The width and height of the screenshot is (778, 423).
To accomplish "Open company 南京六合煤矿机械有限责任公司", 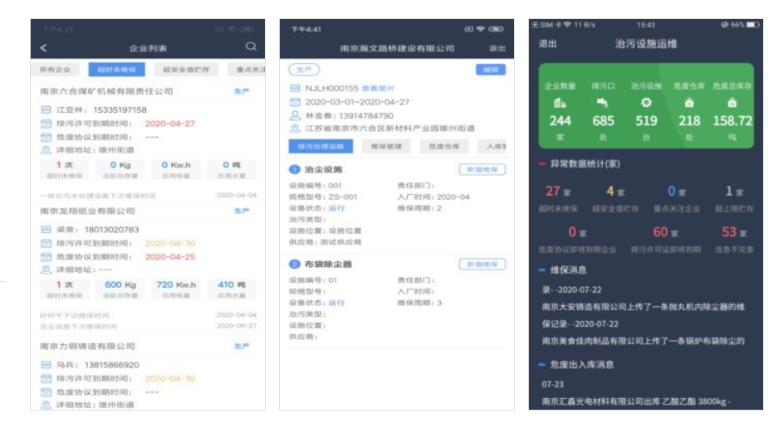I will 106,91.
